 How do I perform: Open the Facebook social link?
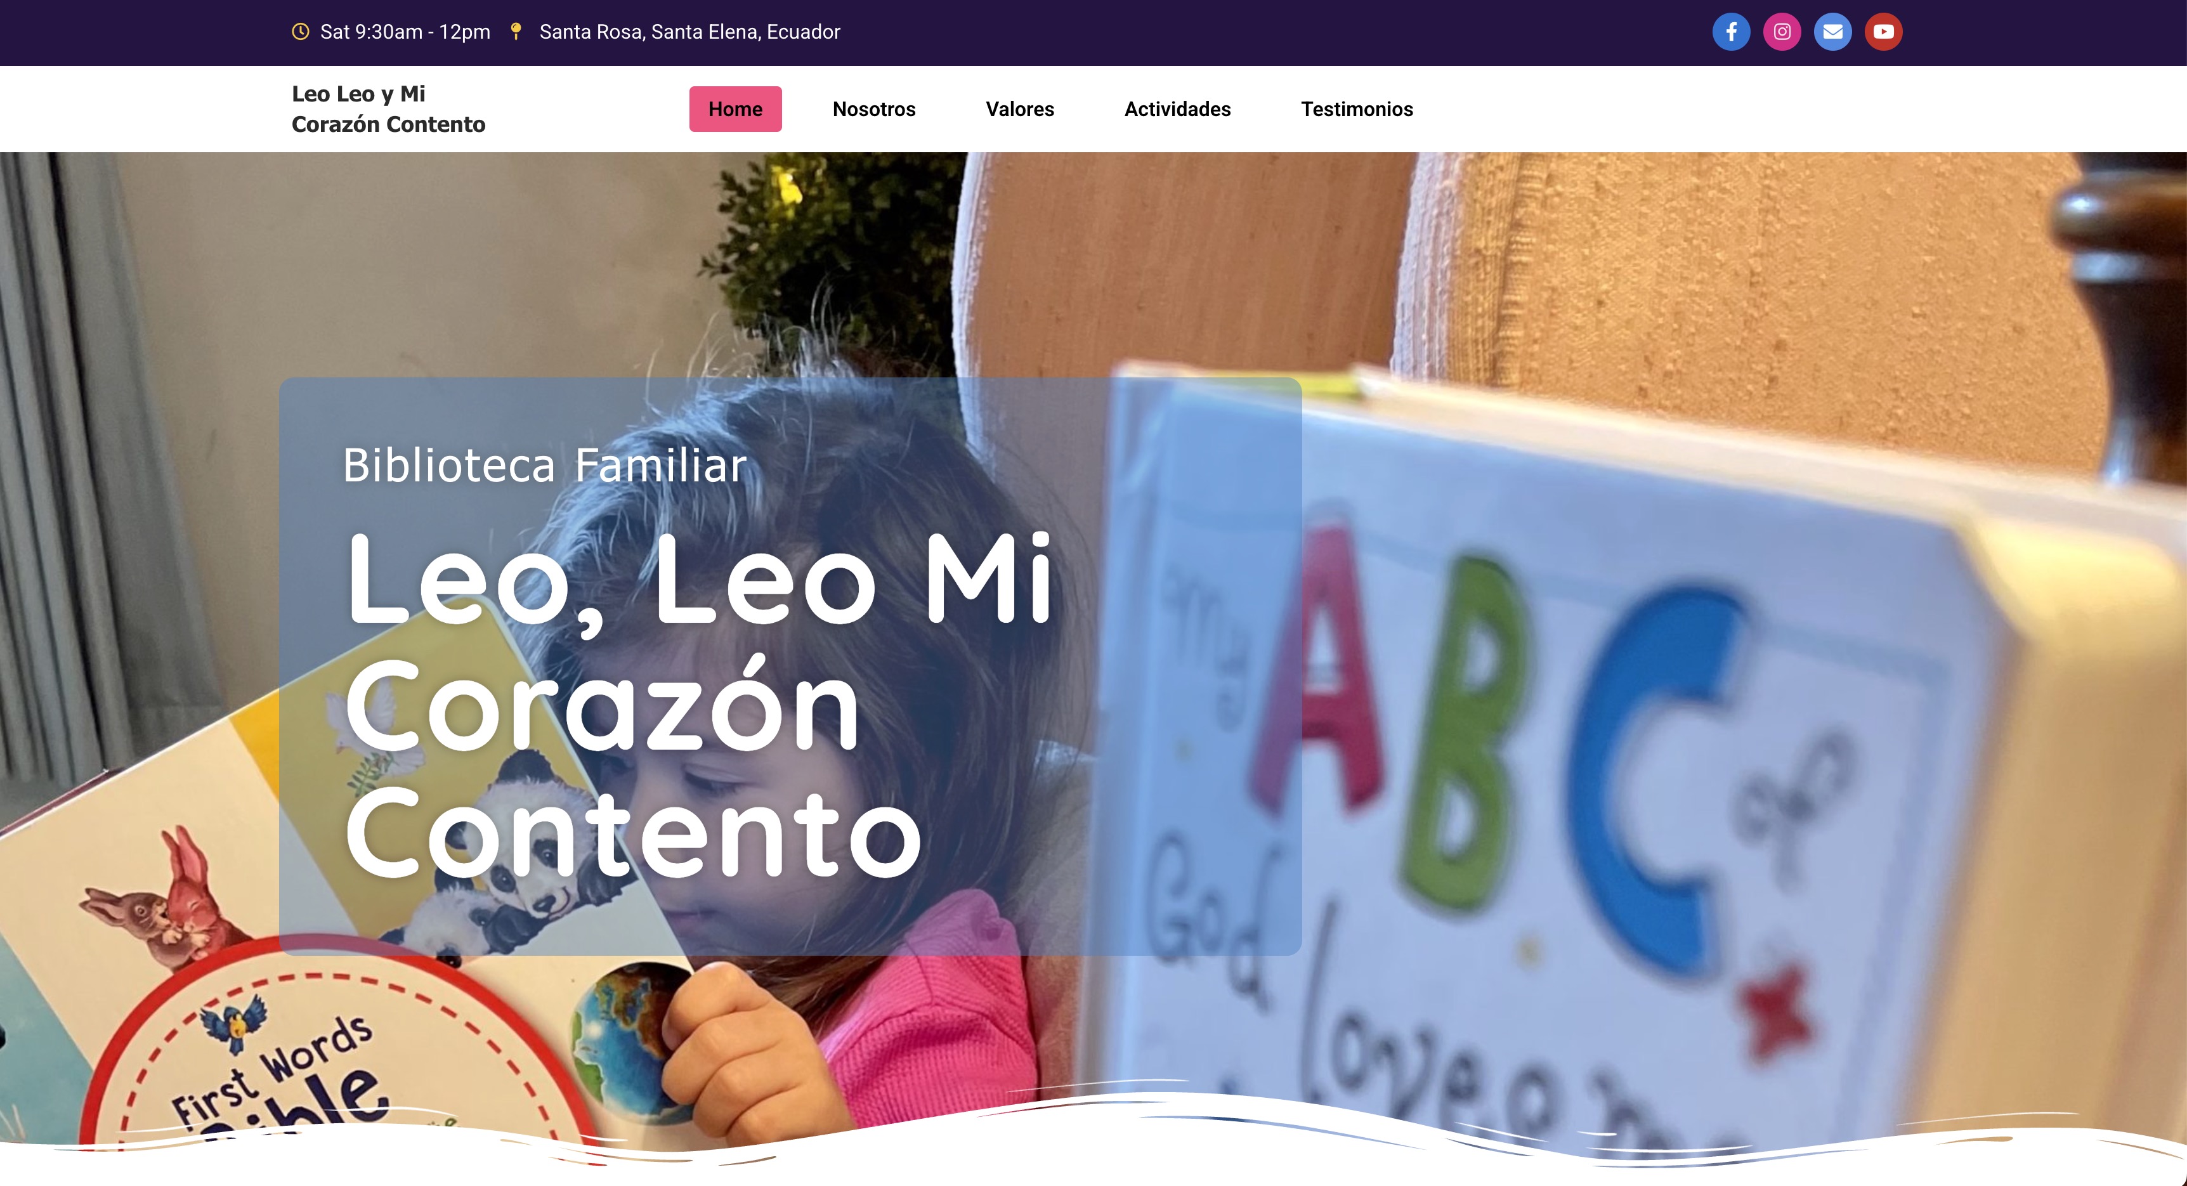[x=1731, y=32]
